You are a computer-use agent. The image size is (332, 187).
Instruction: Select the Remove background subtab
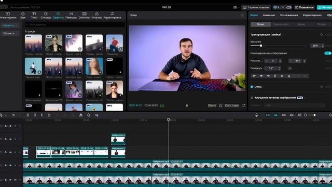click(281, 24)
